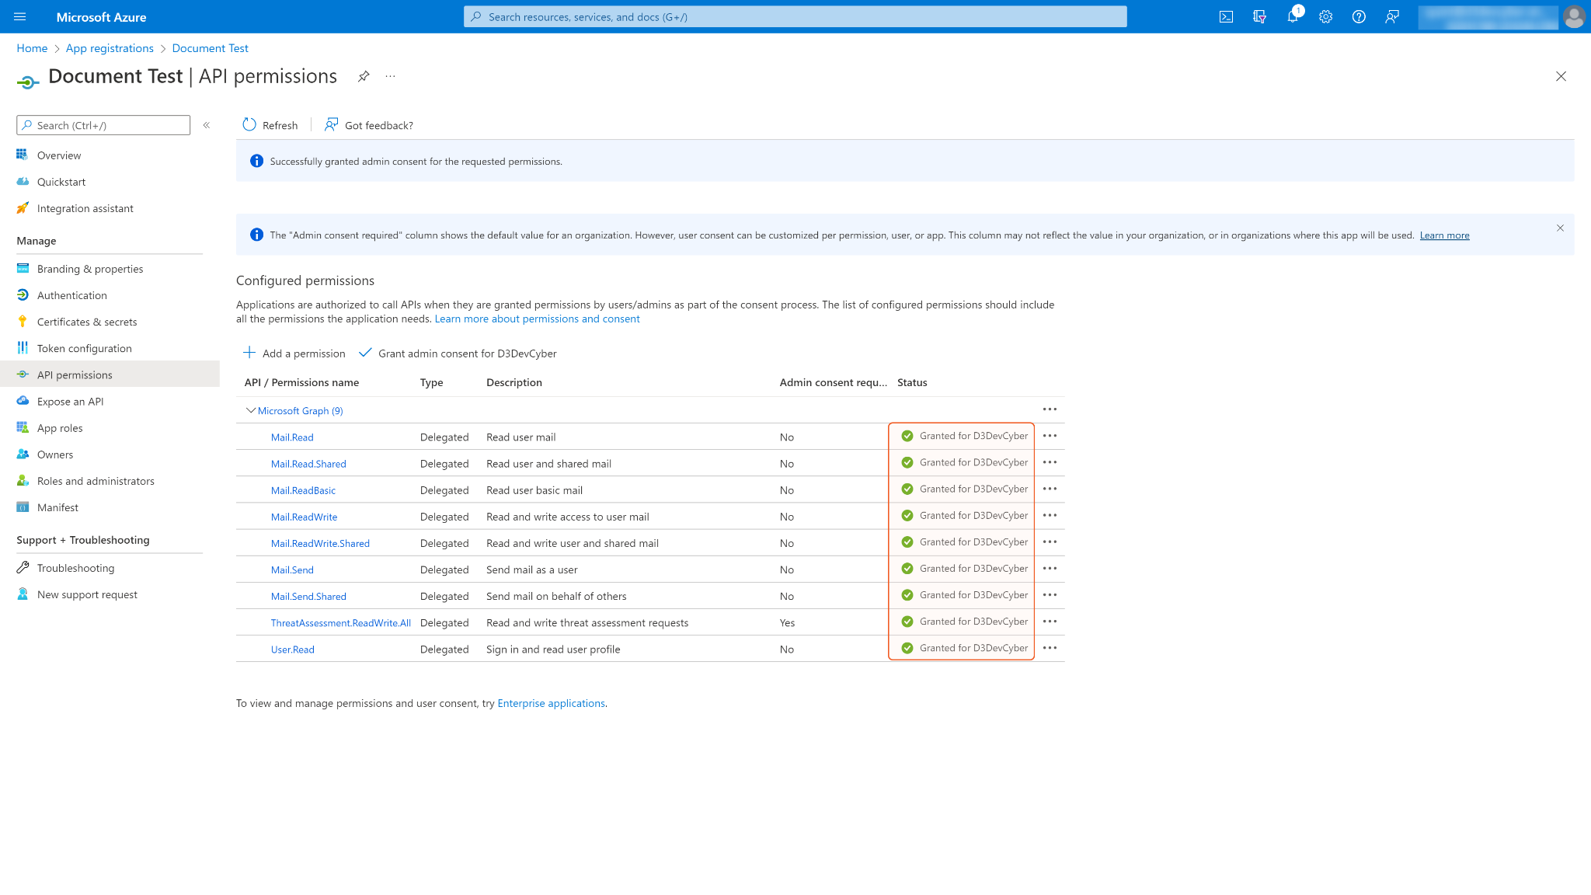Screen dimensions: 1591x895
Task: Open the Expose an API menu item
Action: (x=70, y=402)
